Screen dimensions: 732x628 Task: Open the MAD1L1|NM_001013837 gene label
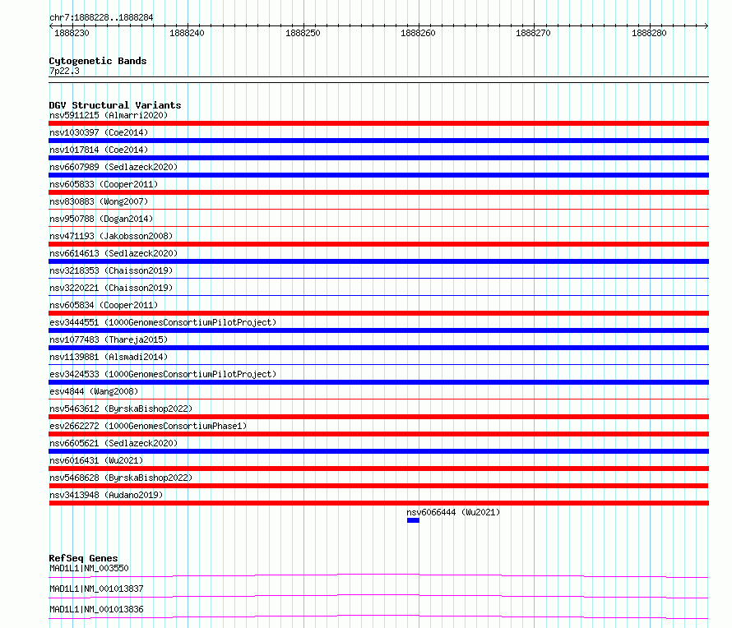pos(96,589)
